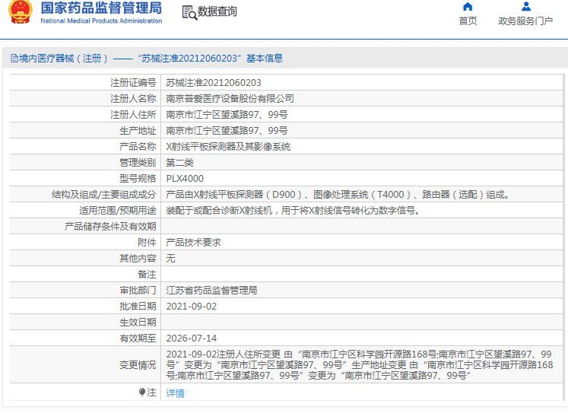This screenshot has height=410, width=568.
Task: Click approval date 2021-09-02
Action: click(x=192, y=307)
